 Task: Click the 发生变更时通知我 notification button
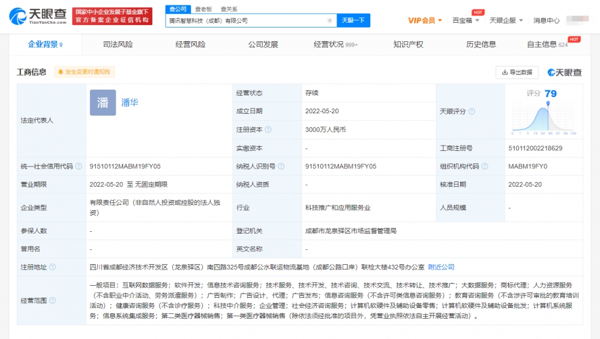pos(84,72)
